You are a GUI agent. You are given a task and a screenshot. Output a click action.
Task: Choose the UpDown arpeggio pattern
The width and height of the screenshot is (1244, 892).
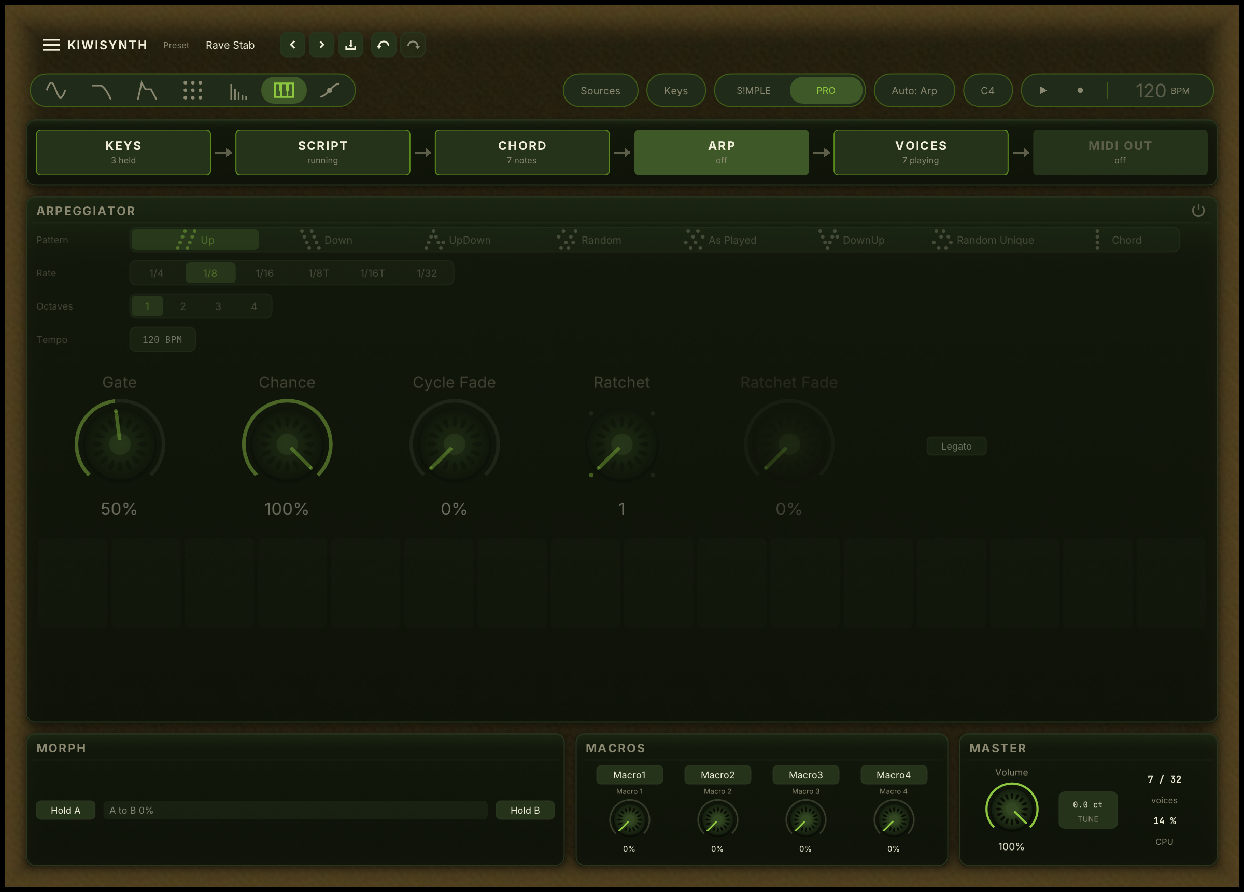tap(458, 240)
